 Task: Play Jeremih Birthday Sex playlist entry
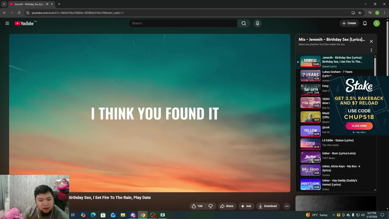click(x=334, y=62)
